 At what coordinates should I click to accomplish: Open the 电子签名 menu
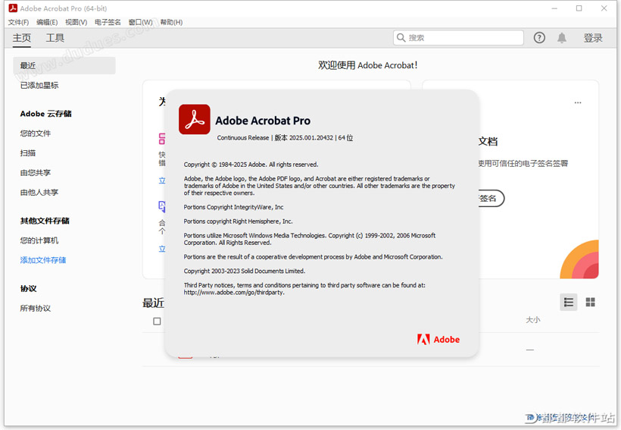pyautogui.click(x=108, y=22)
